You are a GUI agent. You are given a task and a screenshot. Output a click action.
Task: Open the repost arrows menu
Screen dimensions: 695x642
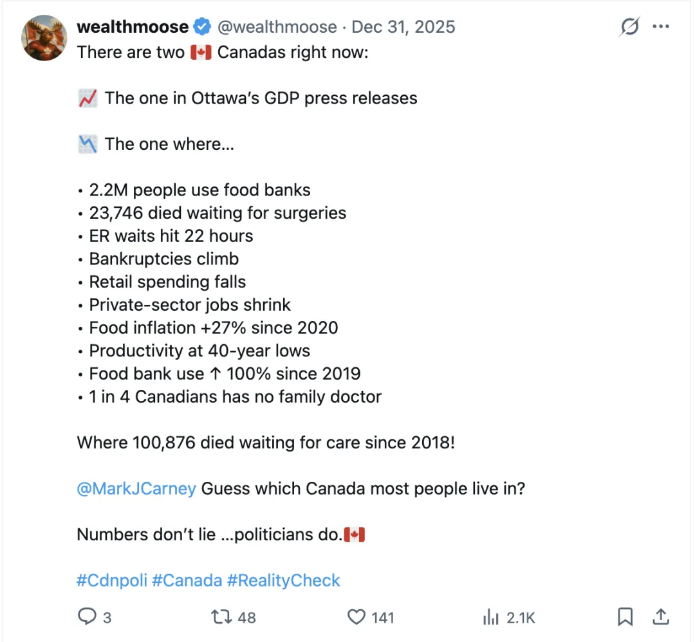[x=221, y=617]
